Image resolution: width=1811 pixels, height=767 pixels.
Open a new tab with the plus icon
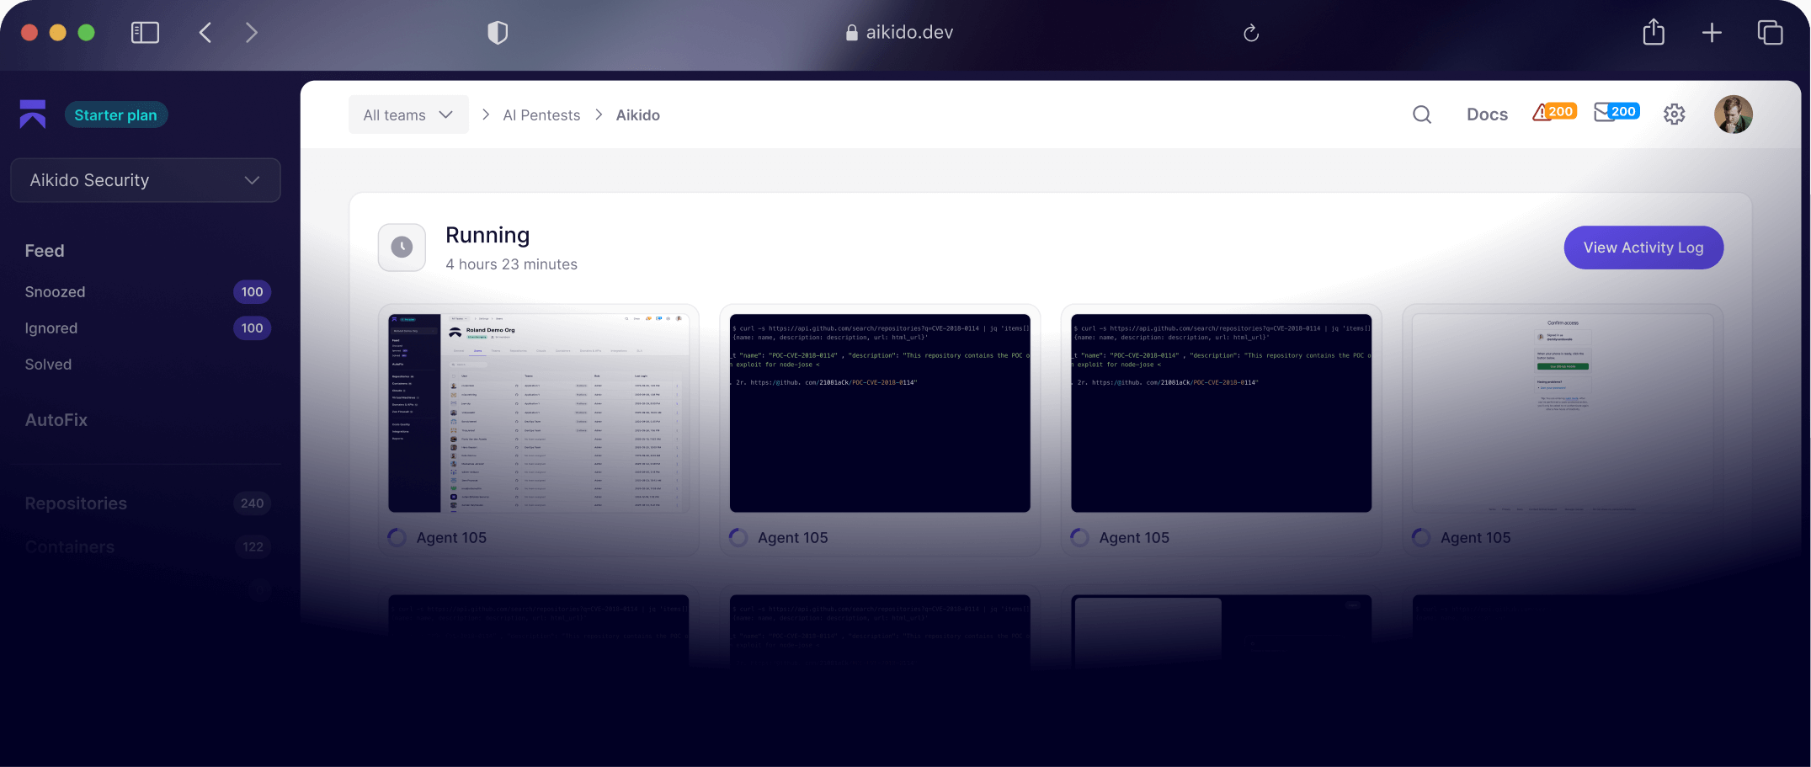pos(1712,33)
